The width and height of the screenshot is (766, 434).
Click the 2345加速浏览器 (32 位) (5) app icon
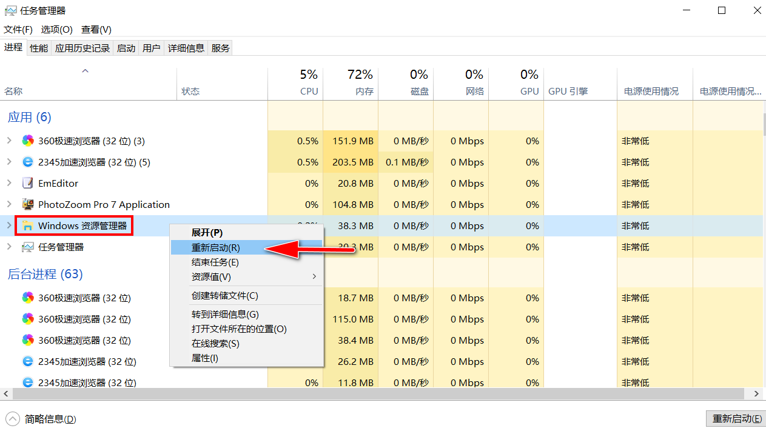pos(28,162)
